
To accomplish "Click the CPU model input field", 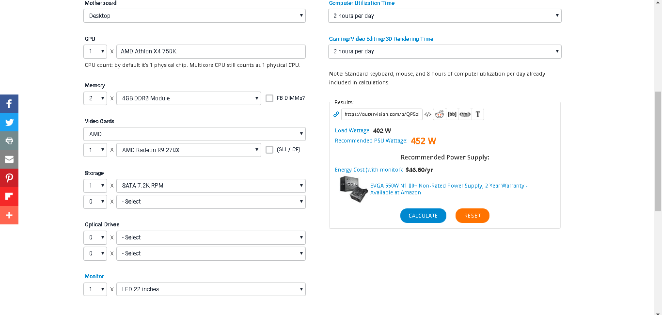I will point(211,51).
